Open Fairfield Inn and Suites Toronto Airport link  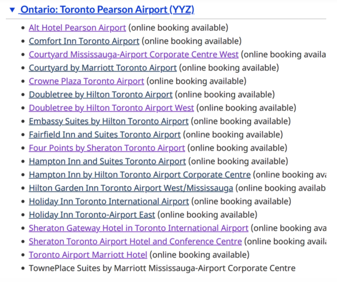(x=105, y=135)
